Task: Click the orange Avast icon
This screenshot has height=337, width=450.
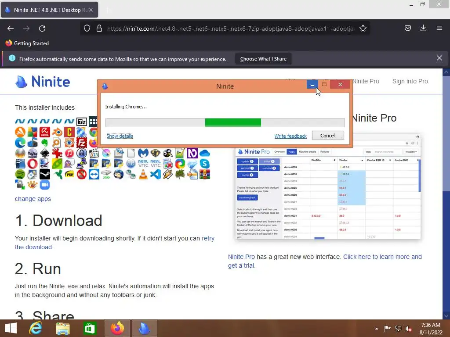Action: (x=20, y=132)
